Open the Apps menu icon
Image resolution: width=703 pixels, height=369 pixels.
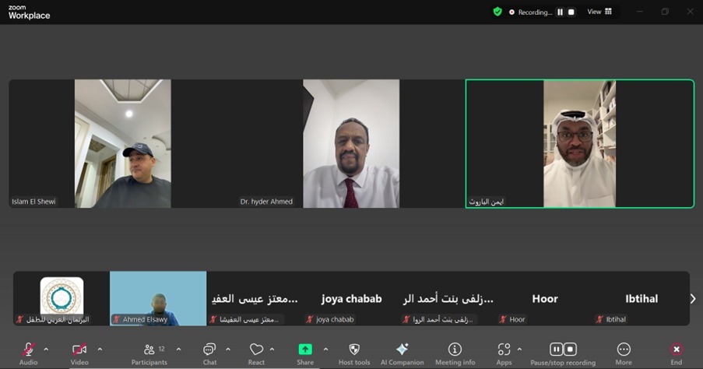coord(504,351)
